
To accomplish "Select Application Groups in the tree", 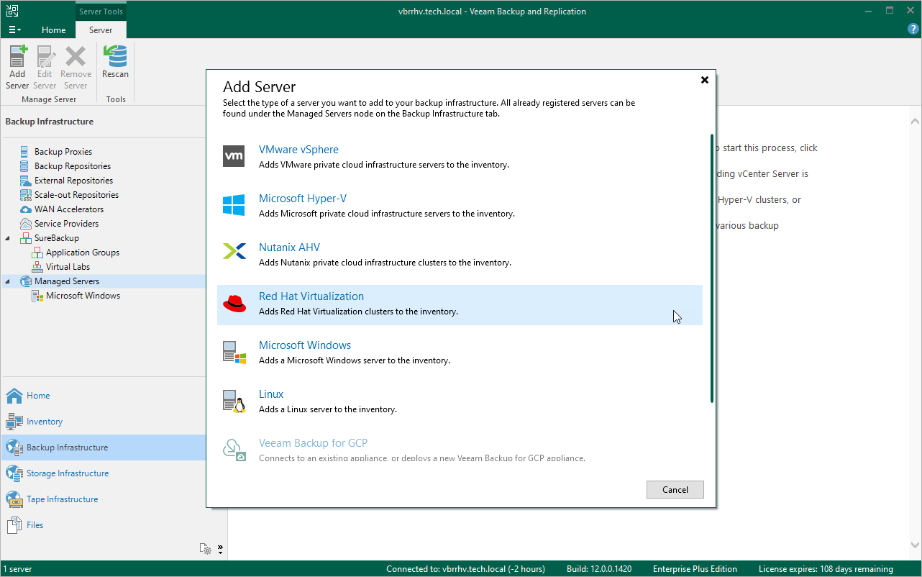I will point(83,253).
